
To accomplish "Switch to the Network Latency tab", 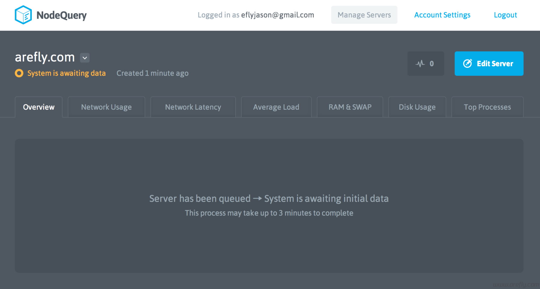I will pos(193,107).
